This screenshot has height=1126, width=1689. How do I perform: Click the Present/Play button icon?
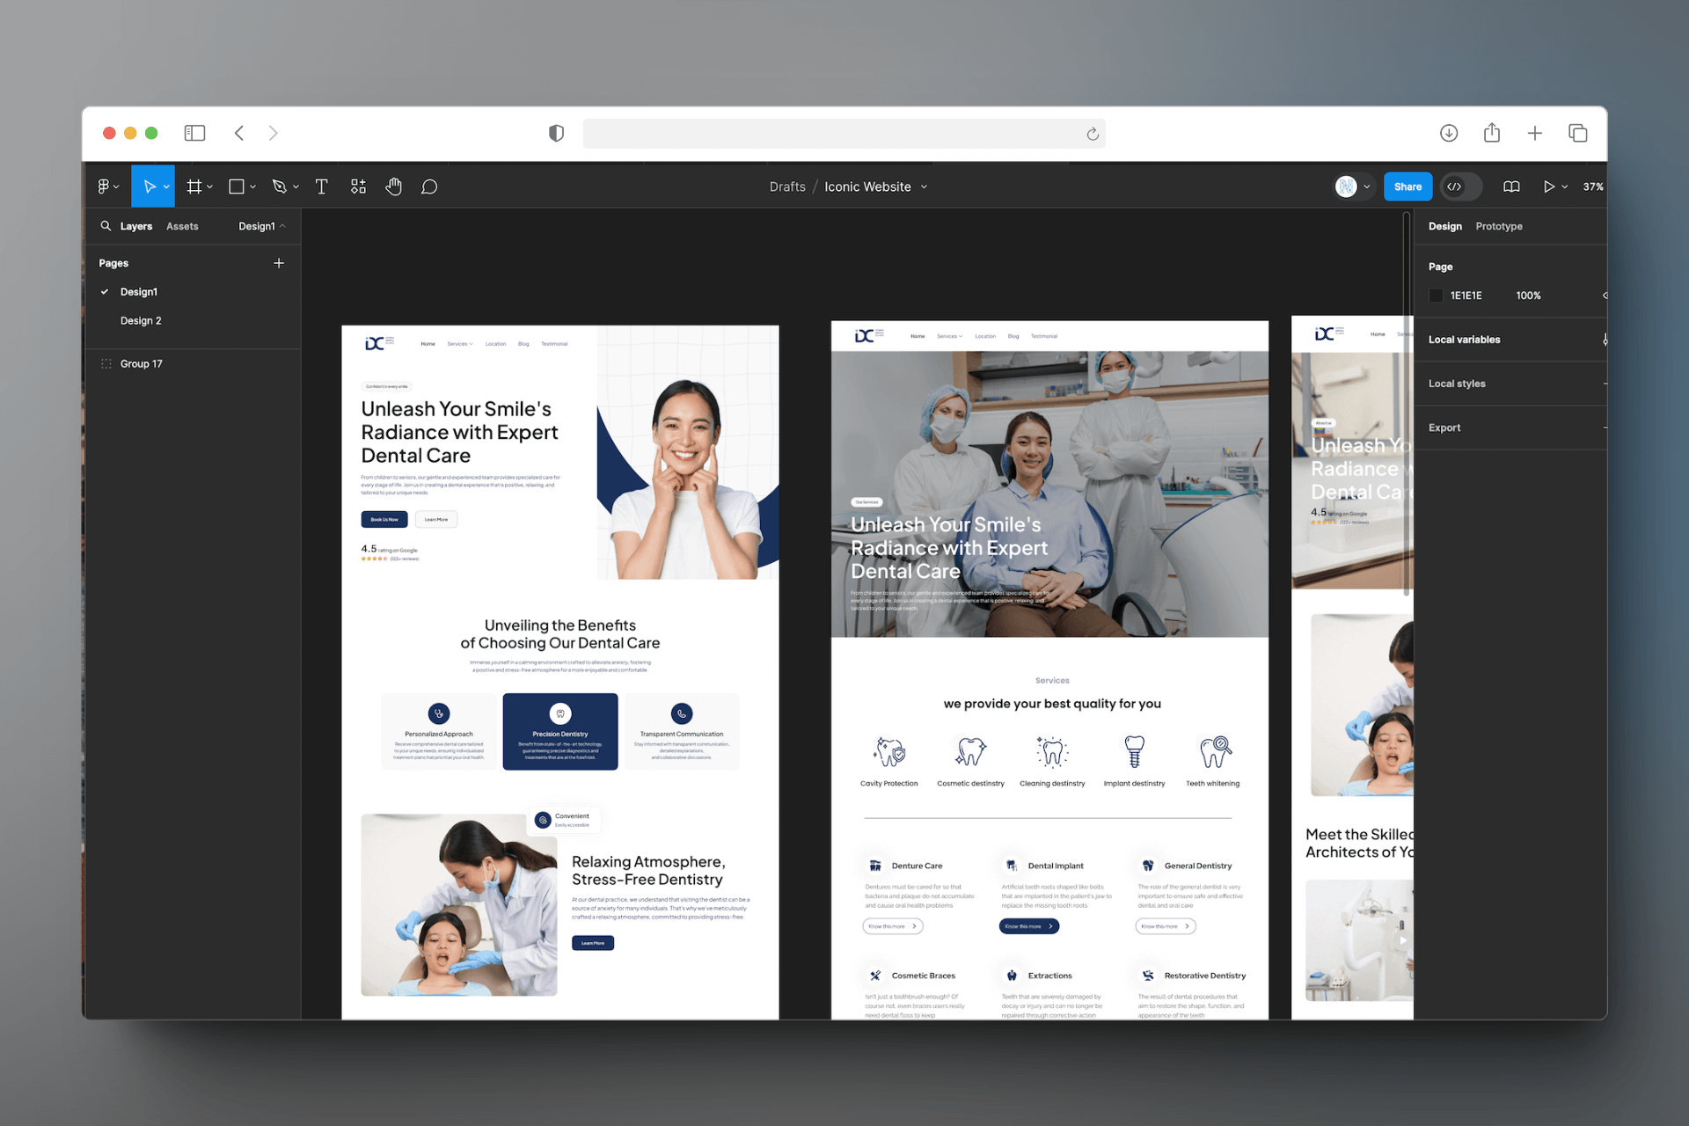click(1547, 187)
